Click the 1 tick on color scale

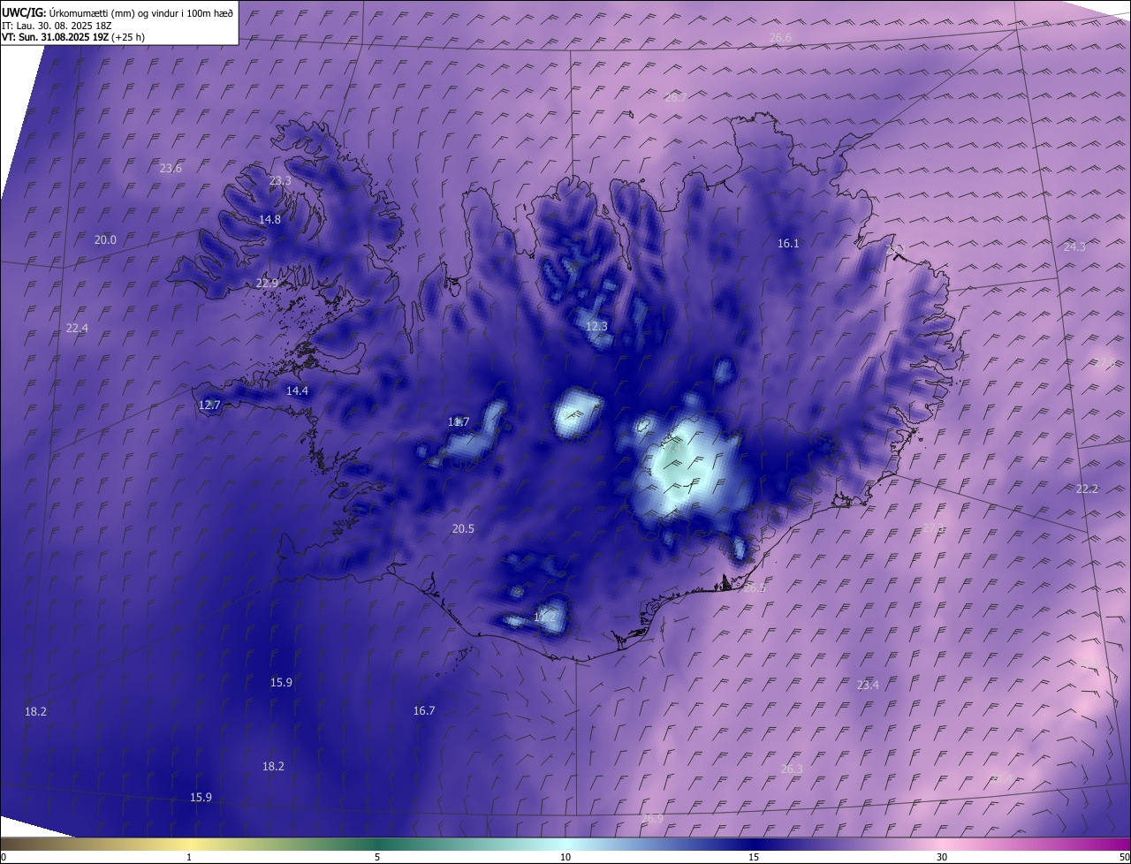[189, 857]
